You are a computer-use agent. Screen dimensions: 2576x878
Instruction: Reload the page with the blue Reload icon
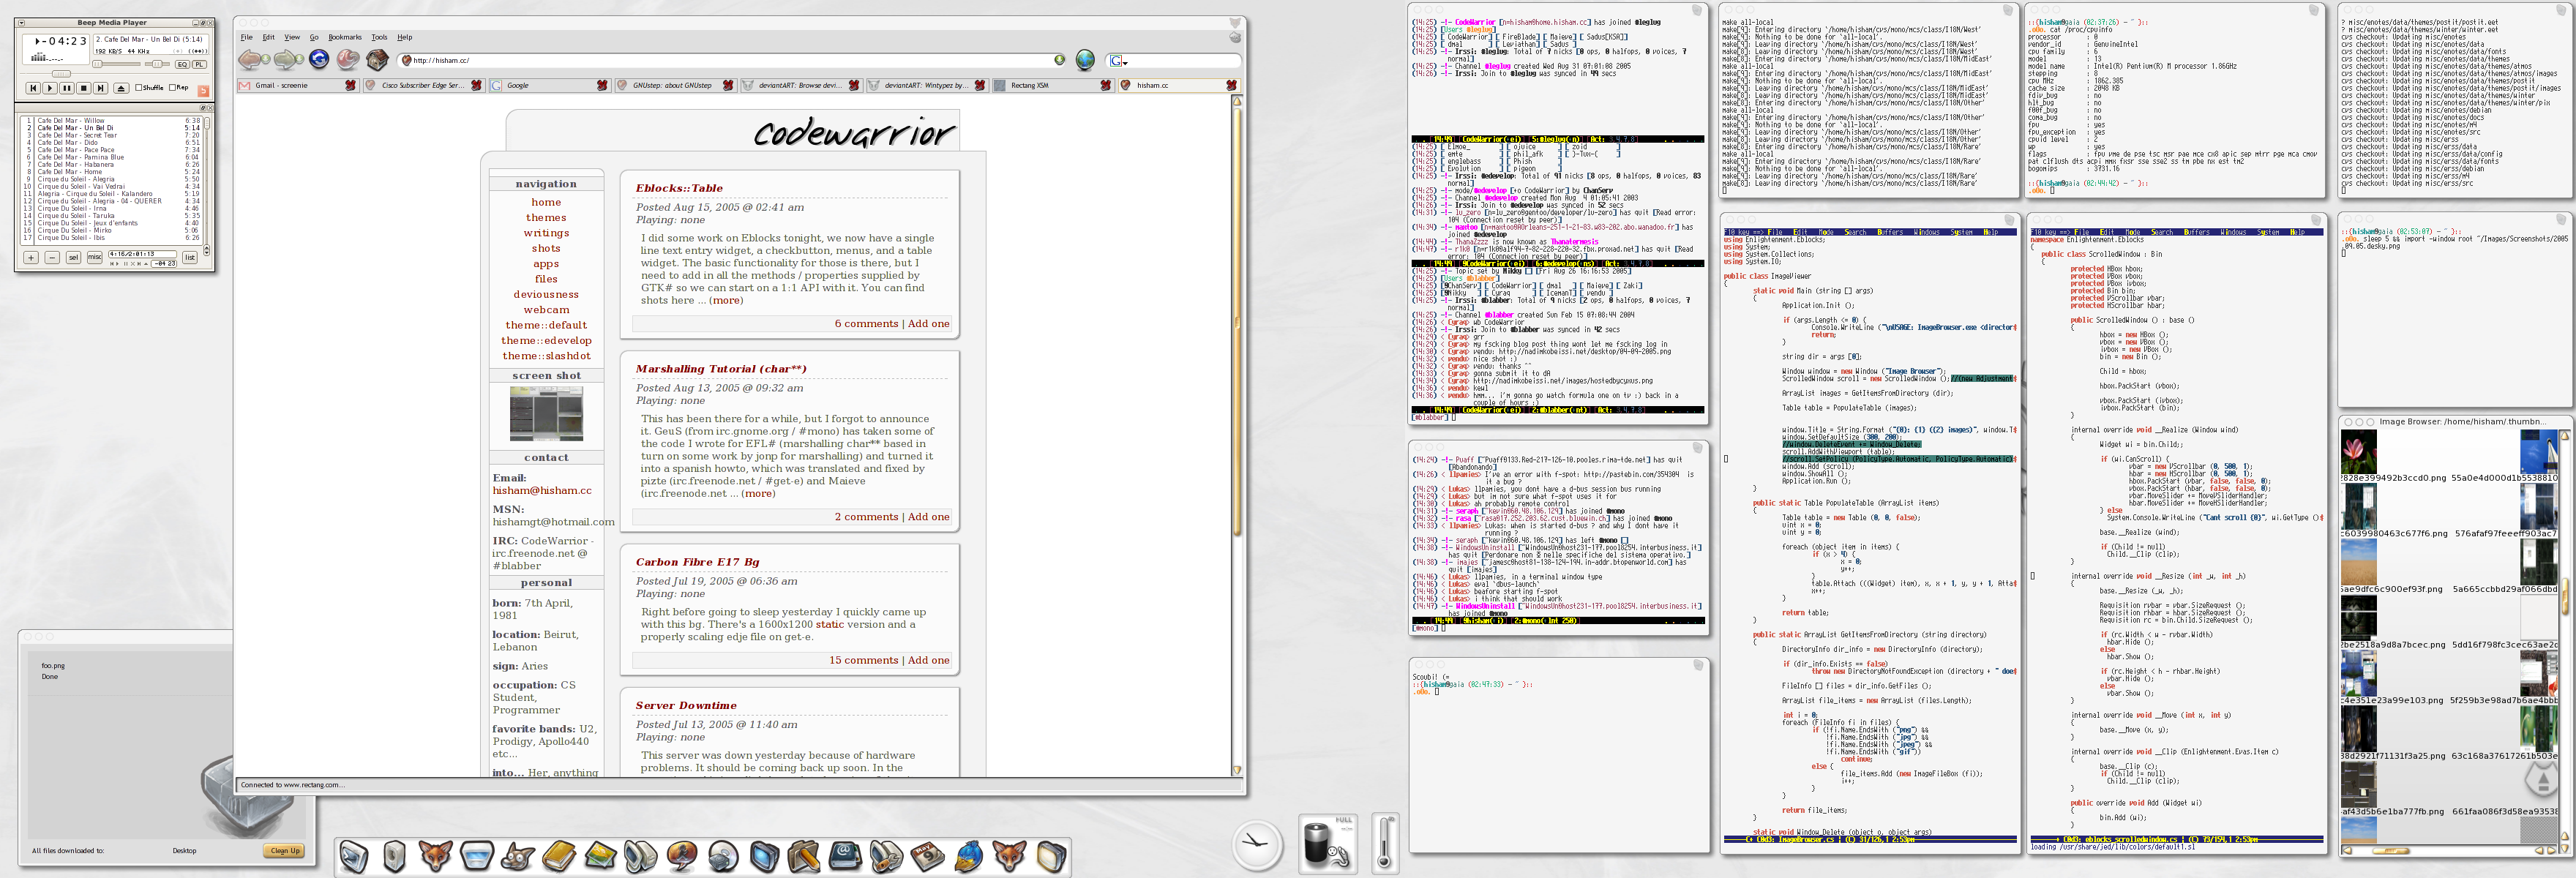tap(319, 59)
